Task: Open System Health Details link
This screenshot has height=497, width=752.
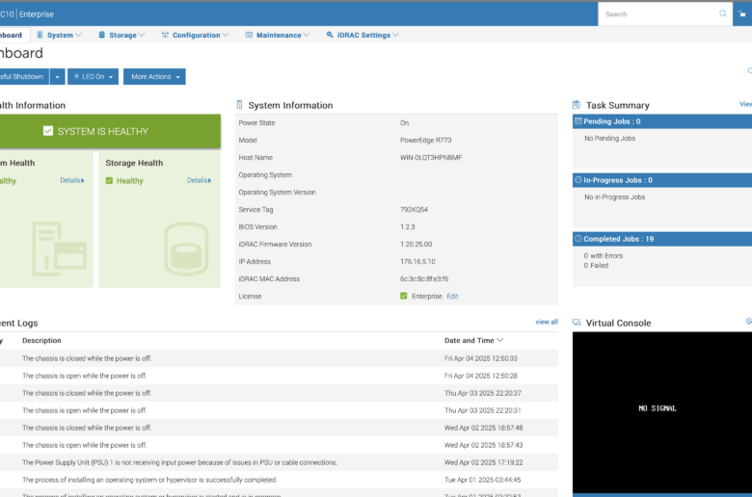Action: (x=72, y=180)
